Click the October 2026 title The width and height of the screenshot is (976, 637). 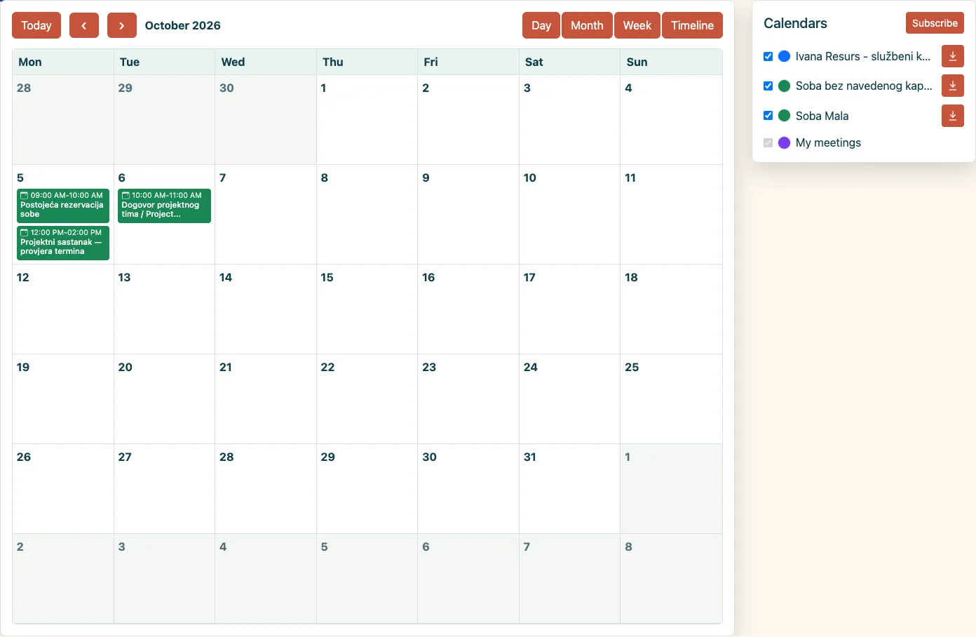183,25
